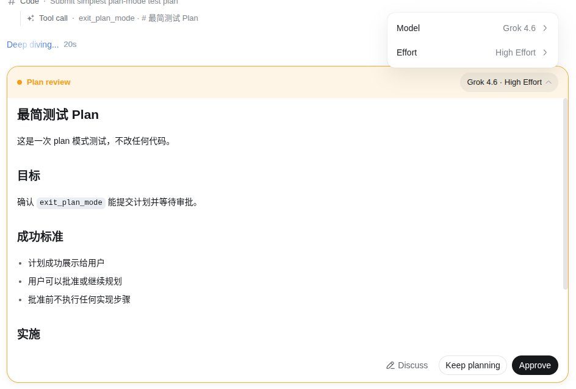Click the Tool call exit_plan_mode entry
Image resolution: width=576 pixels, height=389 pixels.
point(112,18)
